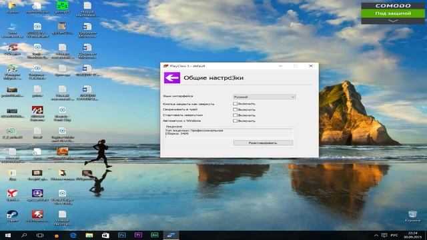427x240 pixels.
Task: Select the orange picture thumbnail on desktop
Action: click(62, 153)
